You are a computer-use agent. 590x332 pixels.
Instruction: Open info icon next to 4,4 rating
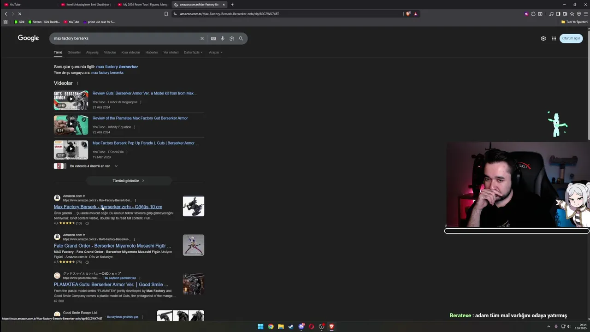pyautogui.click(x=87, y=223)
